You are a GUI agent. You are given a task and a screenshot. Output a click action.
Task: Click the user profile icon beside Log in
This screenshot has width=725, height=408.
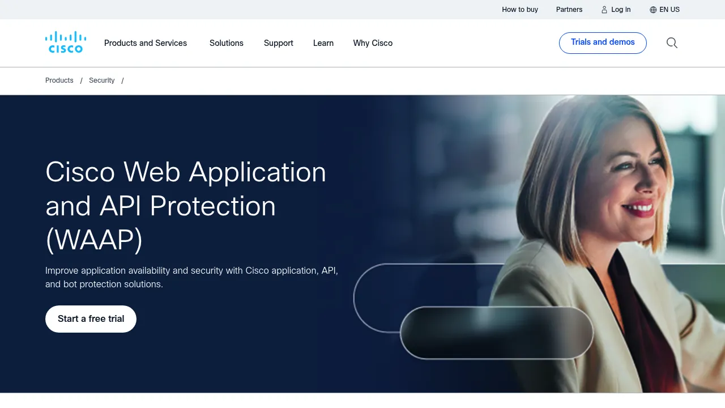pos(604,10)
